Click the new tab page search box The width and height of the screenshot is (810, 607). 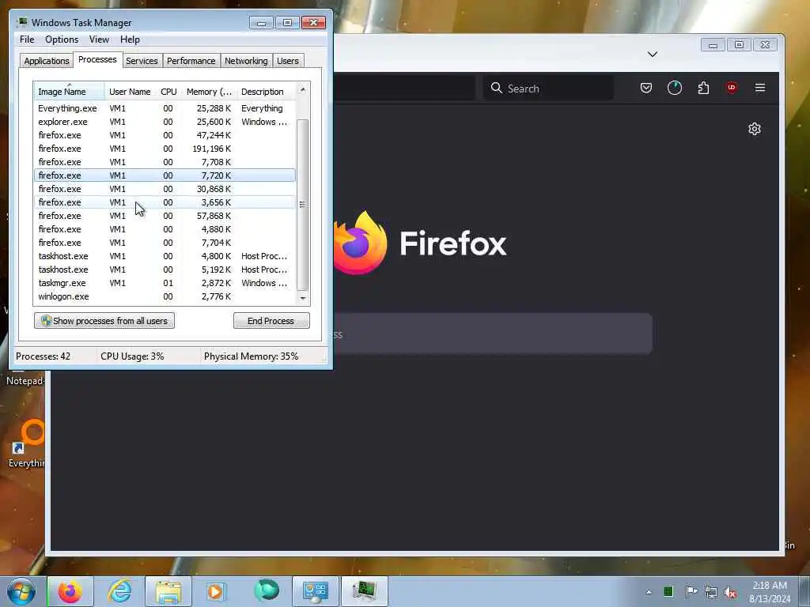click(x=492, y=334)
